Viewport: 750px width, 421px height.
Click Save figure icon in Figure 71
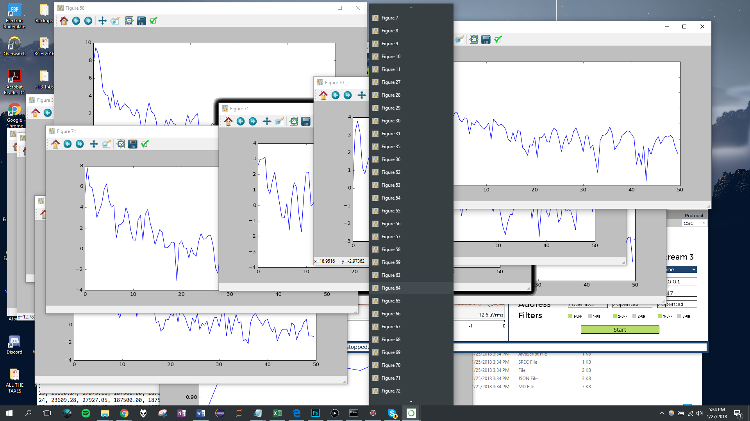[306, 122]
